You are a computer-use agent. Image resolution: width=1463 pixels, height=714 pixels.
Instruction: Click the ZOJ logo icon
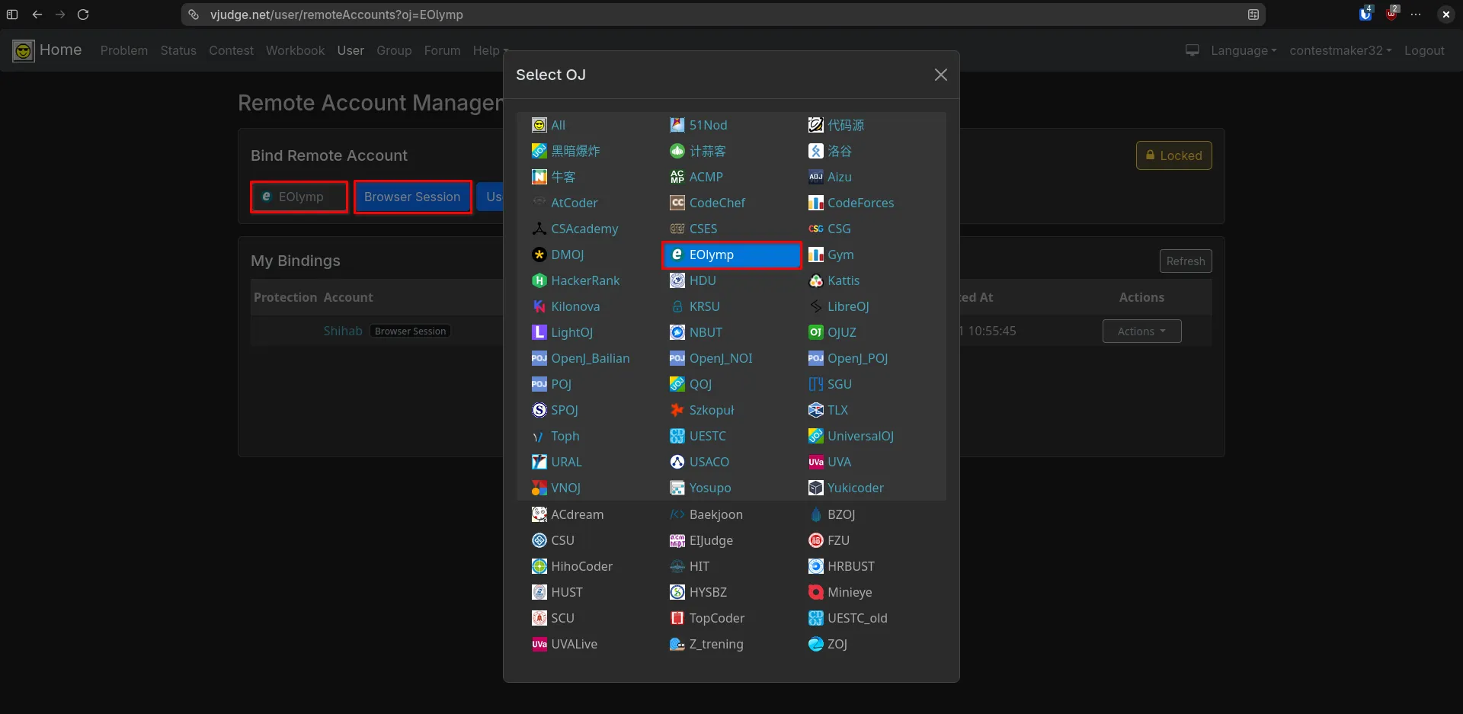pos(815,644)
